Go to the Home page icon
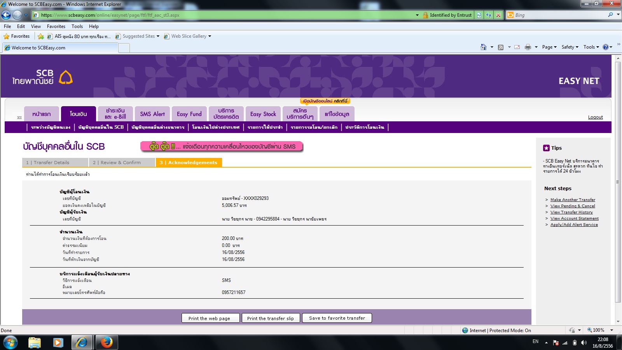This screenshot has width=622, height=350. 483,47
